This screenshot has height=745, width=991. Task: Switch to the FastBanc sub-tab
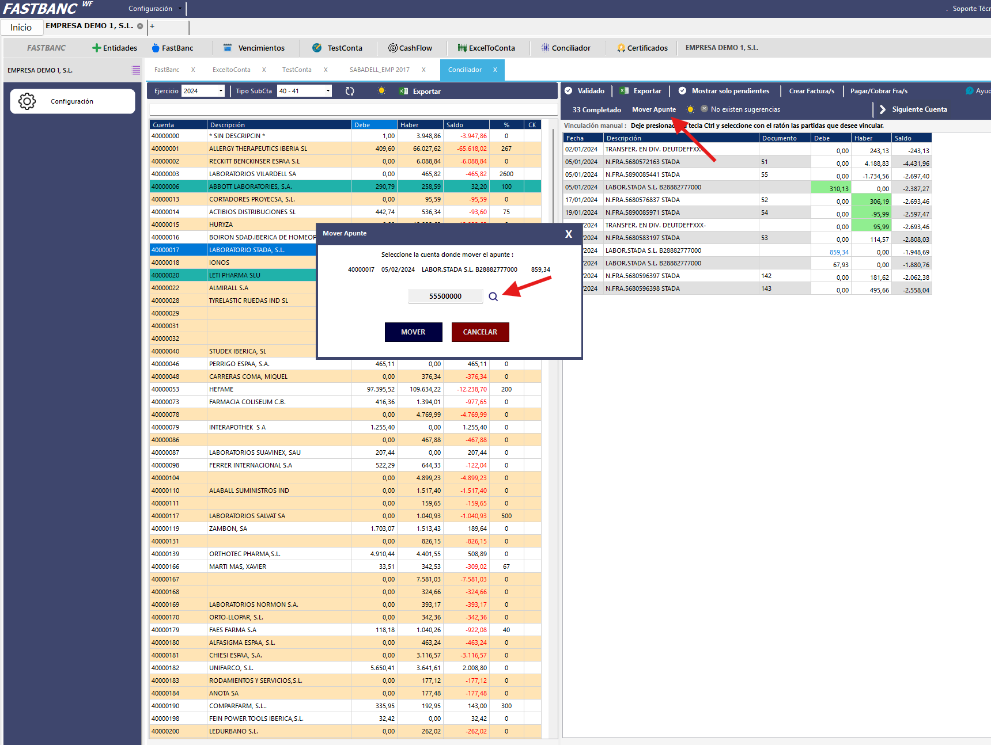click(x=167, y=70)
